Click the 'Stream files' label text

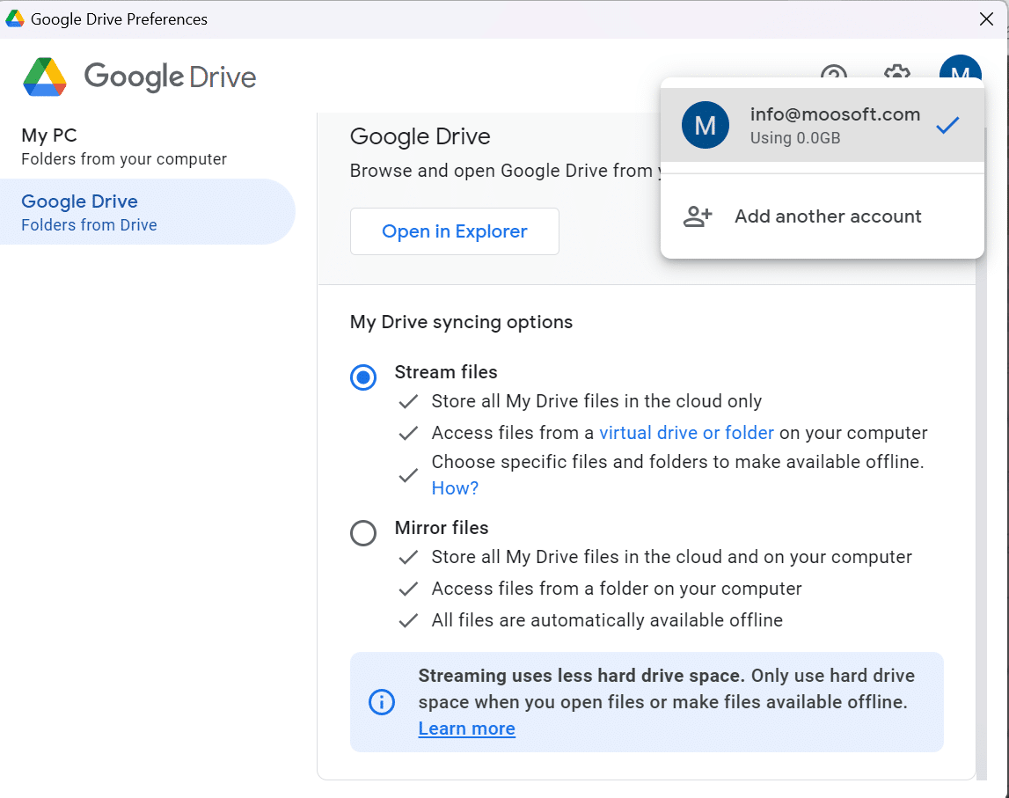point(446,372)
